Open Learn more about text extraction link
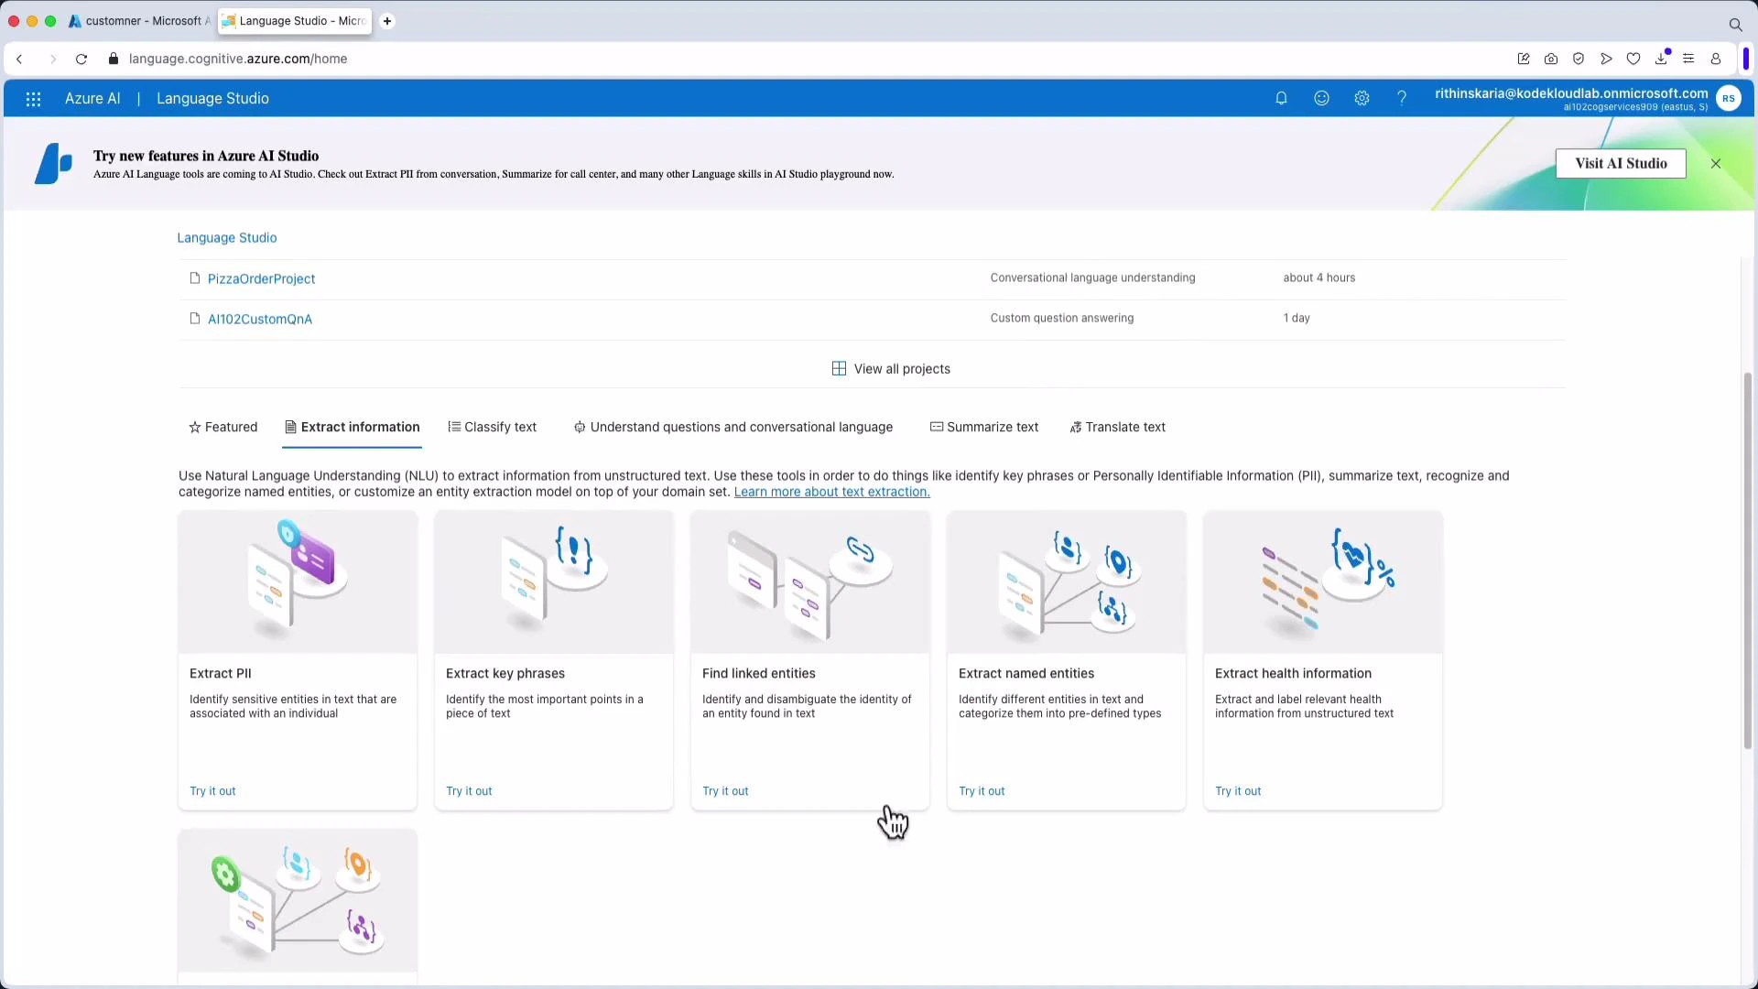 (x=830, y=492)
